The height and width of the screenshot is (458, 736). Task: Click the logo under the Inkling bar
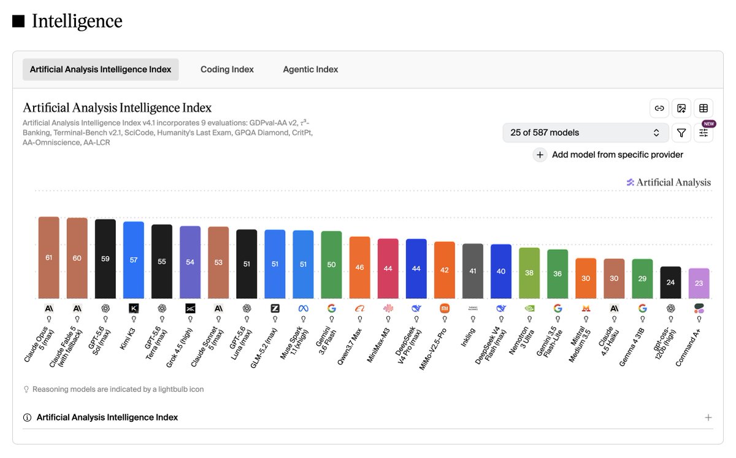(473, 308)
